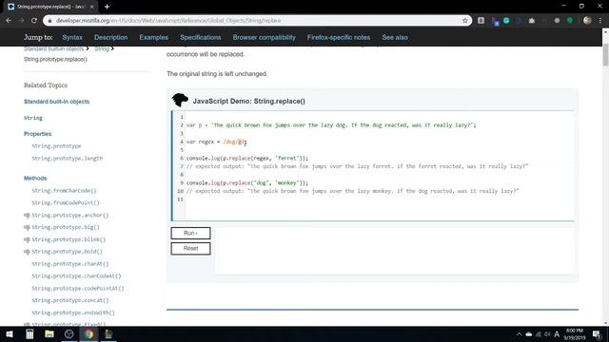Open String.fromCodePoint() method link

click(66, 202)
